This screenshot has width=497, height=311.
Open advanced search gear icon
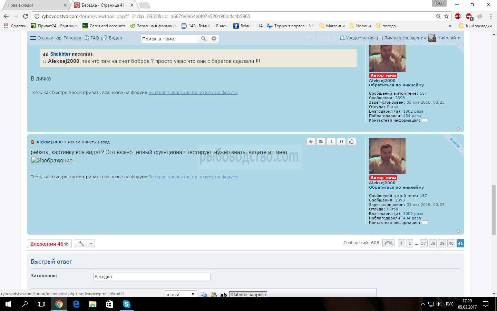click(x=214, y=39)
